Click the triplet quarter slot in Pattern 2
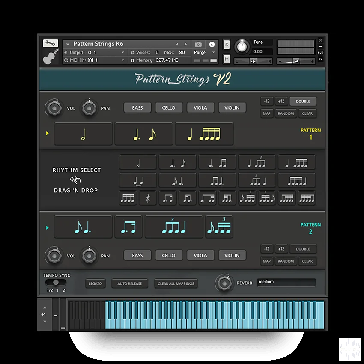 (x=174, y=227)
